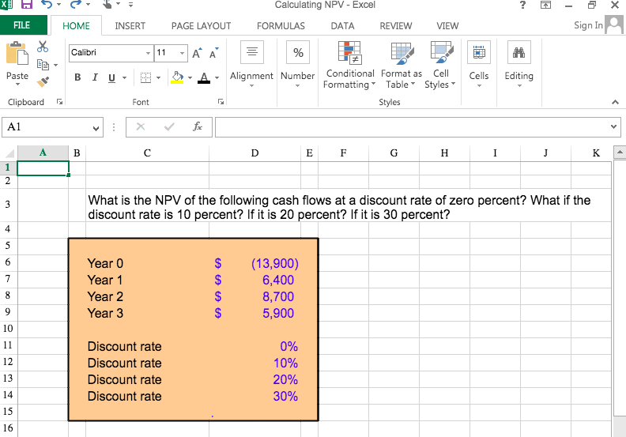
Task: Toggle Underline formatting
Action: coord(111,77)
